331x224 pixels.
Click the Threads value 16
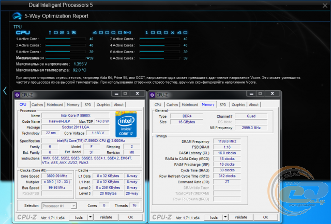coord(134,205)
